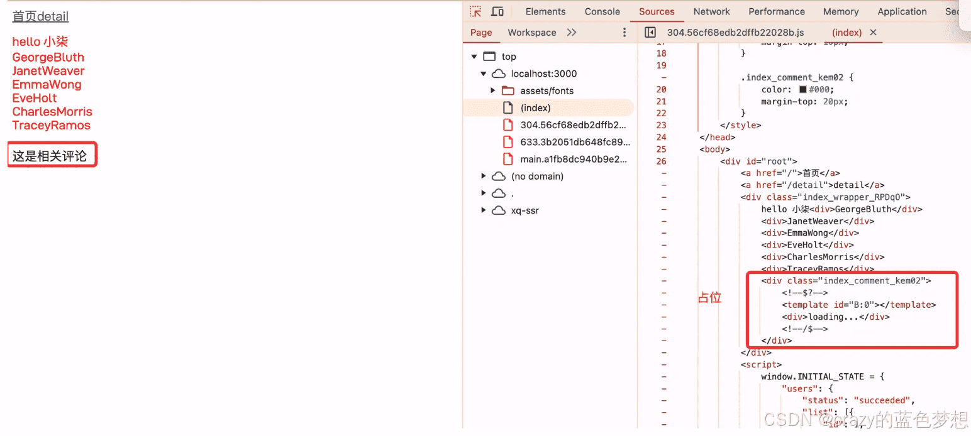The image size is (971, 436).
Task: Open the Memory tab
Action: (x=841, y=11)
